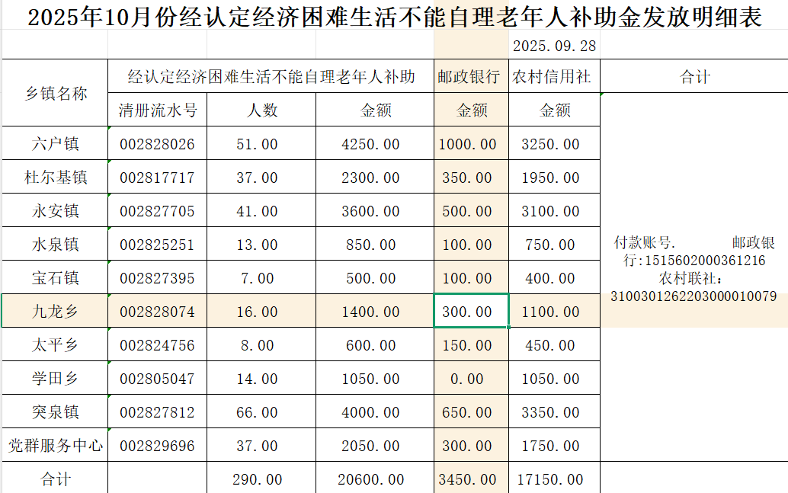The image size is (788, 493).
Task: Click 突泉镇 serial number 002827812
Action: pos(158,412)
